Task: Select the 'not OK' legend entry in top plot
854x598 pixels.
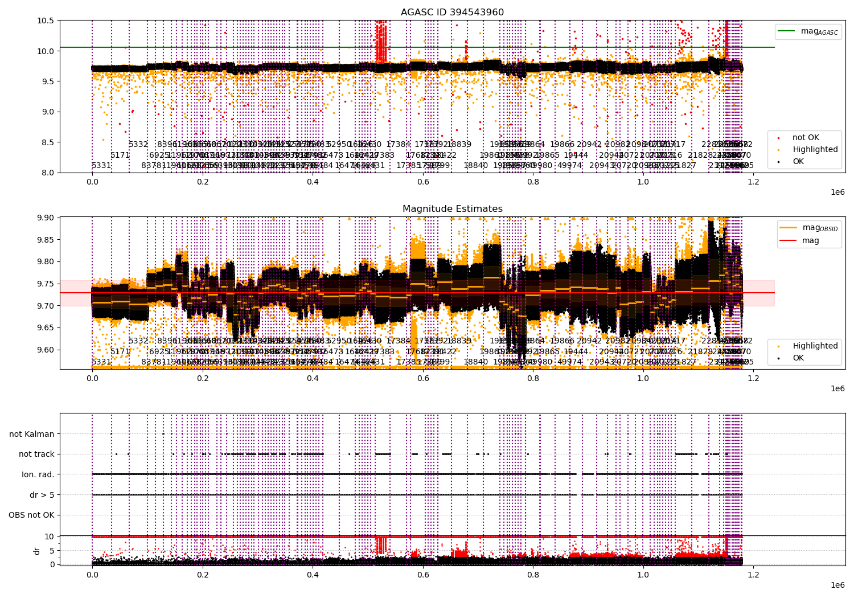Action: pyautogui.click(x=806, y=137)
